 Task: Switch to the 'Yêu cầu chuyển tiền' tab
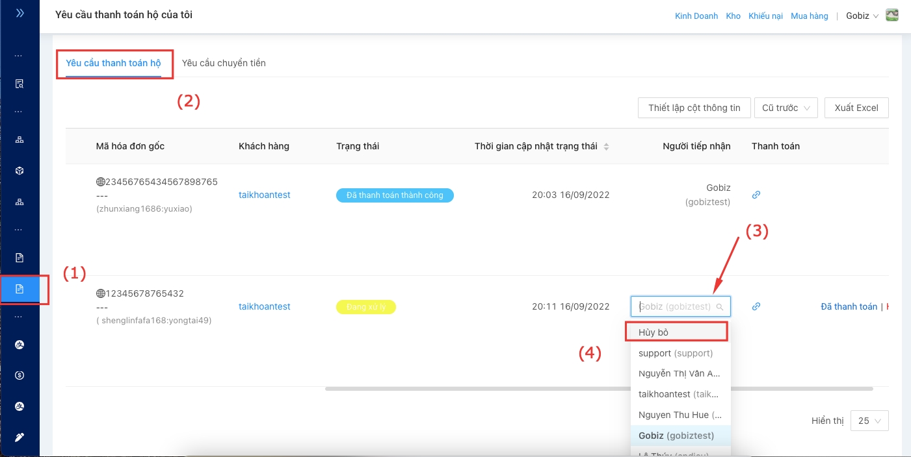click(x=224, y=63)
